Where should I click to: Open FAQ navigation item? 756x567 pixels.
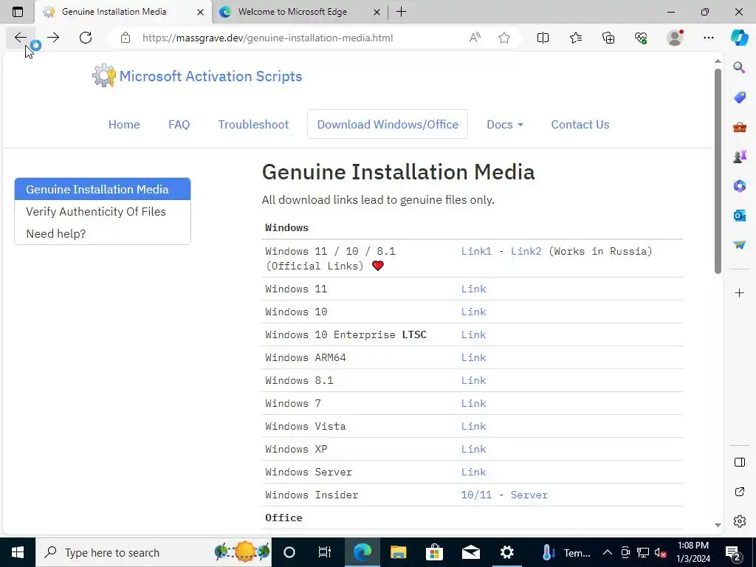point(179,124)
